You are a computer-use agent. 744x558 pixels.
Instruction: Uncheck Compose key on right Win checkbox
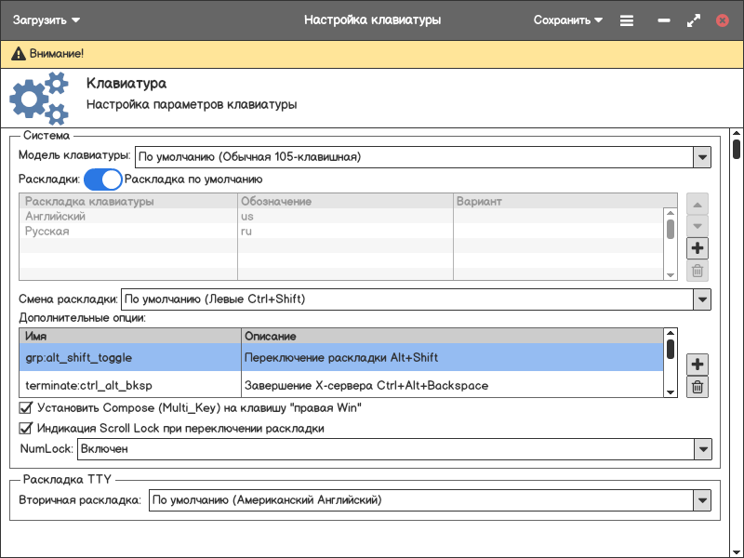[26, 408]
